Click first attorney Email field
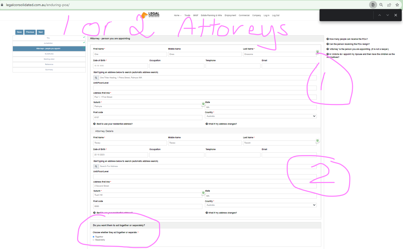 (289, 66)
